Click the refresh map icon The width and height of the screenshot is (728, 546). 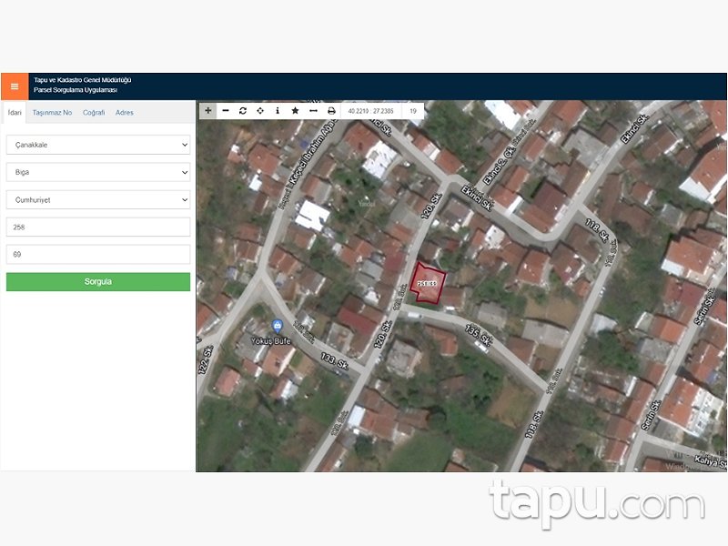pos(243,110)
